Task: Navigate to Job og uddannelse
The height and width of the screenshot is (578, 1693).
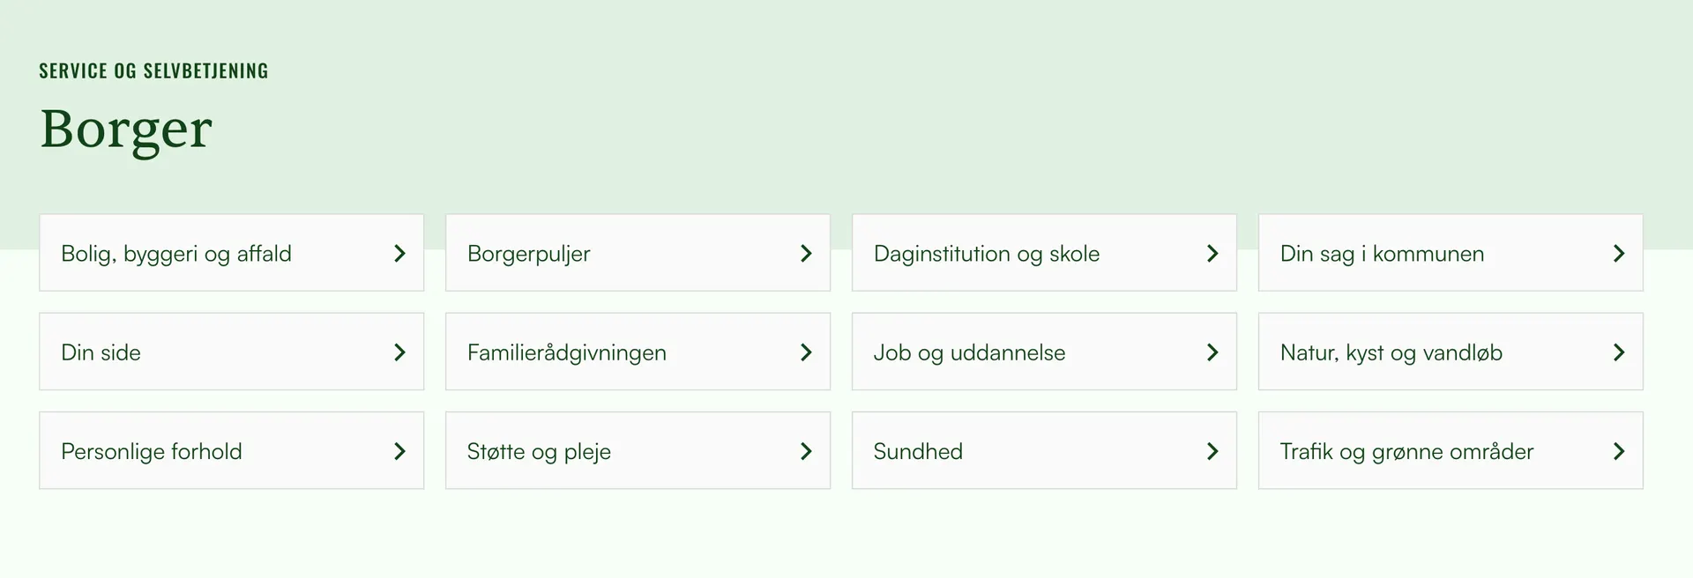Action: click(969, 352)
